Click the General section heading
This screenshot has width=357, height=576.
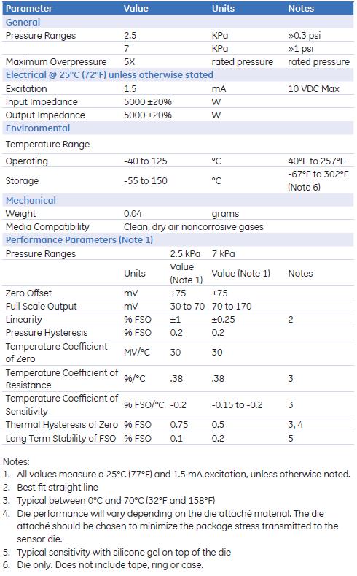23,22
